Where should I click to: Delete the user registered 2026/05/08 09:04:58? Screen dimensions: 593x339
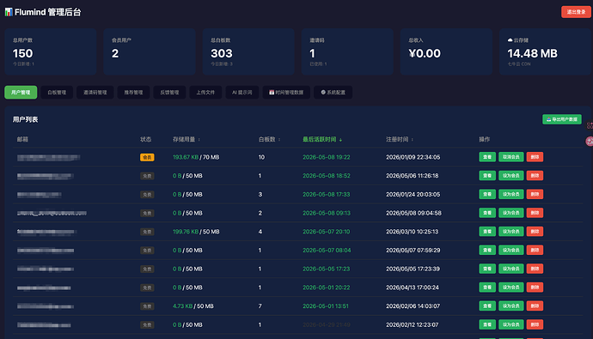coord(535,213)
